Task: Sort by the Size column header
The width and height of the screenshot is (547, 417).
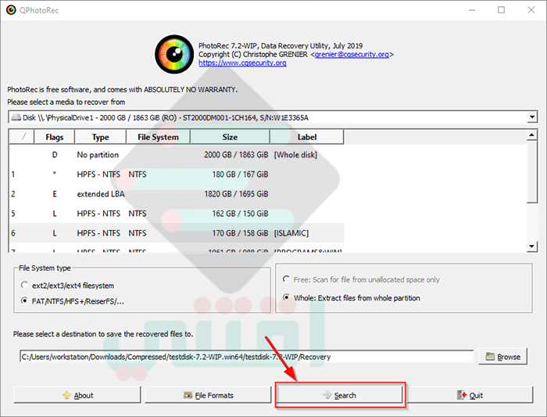Action: pos(230,137)
